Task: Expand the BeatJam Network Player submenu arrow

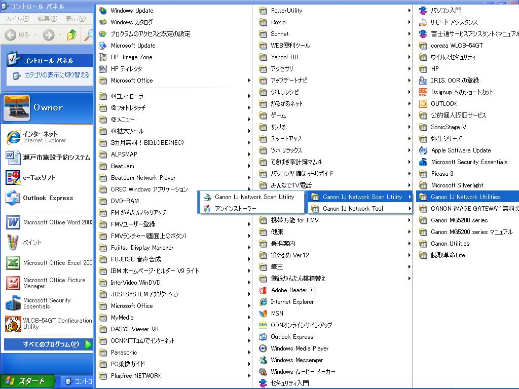Action: pyautogui.click(x=249, y=178)
